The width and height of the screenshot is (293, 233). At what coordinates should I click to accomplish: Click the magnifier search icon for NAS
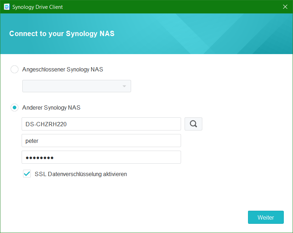click(193, 124)
